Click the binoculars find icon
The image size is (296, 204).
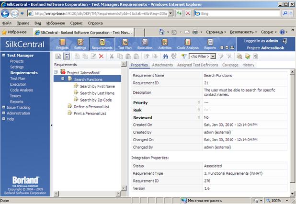coord(165,56)
